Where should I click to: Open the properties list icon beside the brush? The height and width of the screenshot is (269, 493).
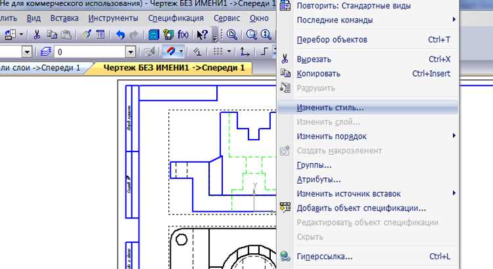pyautogui.click(x=101, y=35)
